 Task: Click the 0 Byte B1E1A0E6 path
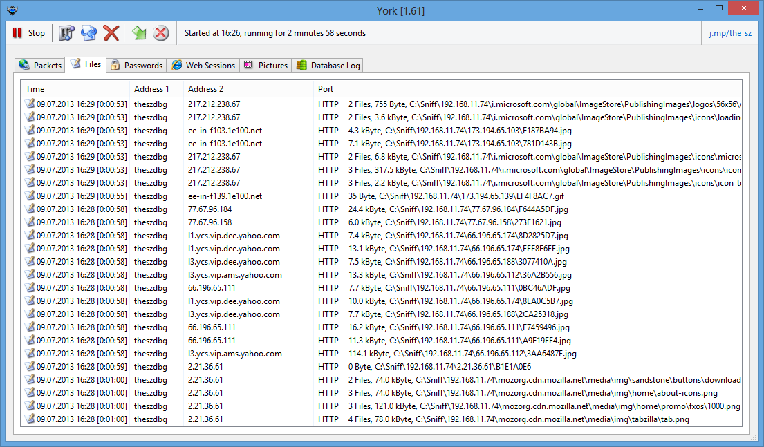(440, 367)
